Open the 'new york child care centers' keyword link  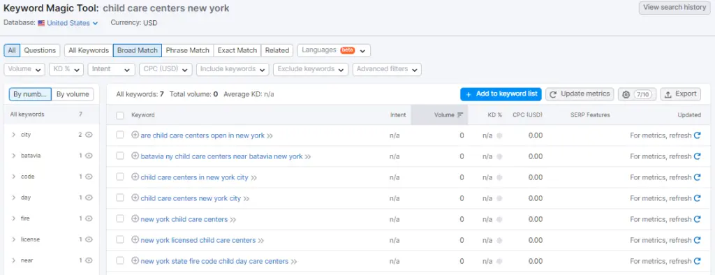pyautogui.click(x=184, y=219)
